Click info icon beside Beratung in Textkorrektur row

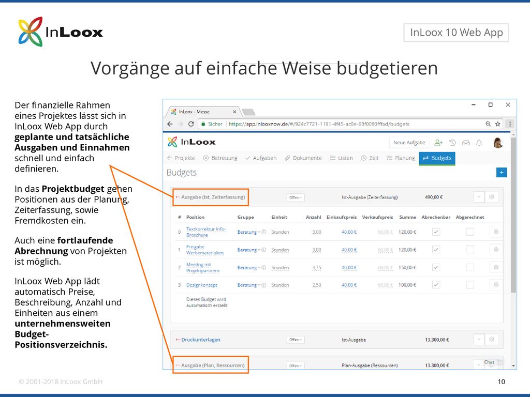pos(264,232)
